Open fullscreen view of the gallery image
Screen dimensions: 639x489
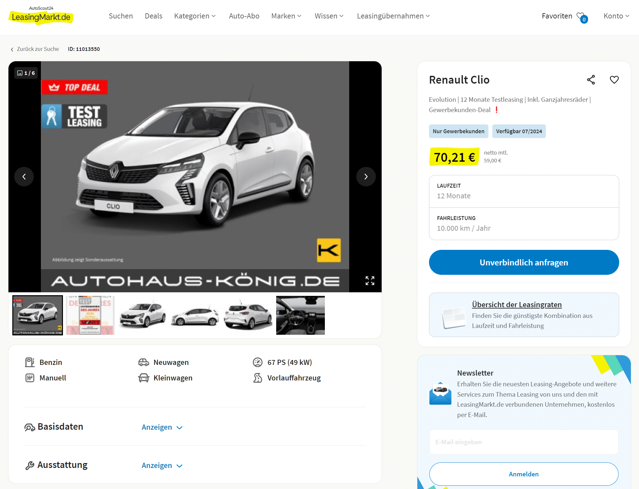(370, 281)
